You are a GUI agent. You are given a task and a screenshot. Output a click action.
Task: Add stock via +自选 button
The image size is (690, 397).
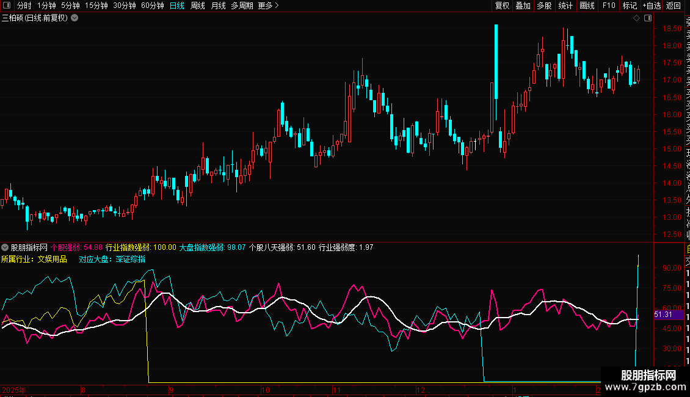[x=652, y=5]
